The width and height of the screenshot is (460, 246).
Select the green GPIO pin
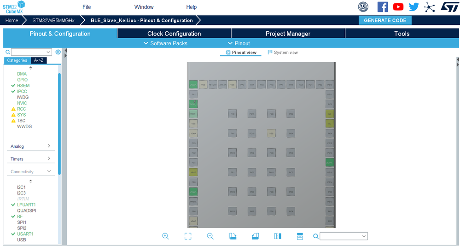pos(193,104)
